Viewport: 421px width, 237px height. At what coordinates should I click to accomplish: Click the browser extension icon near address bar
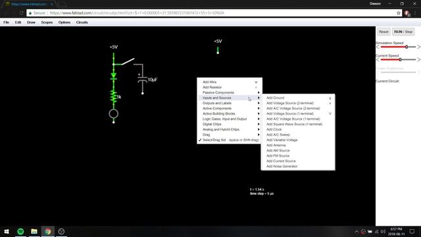point(407,13)
